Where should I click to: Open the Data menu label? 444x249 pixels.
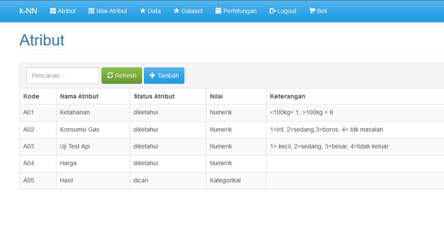154,11
